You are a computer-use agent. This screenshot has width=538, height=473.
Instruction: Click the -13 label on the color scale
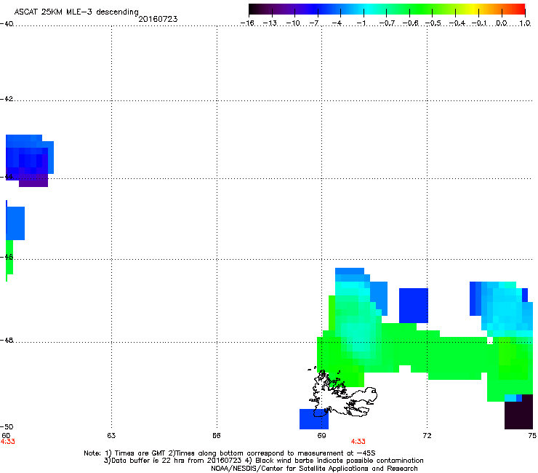pos(270,23)
